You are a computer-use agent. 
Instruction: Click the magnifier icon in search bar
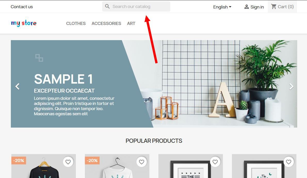(x=107, y=6)
